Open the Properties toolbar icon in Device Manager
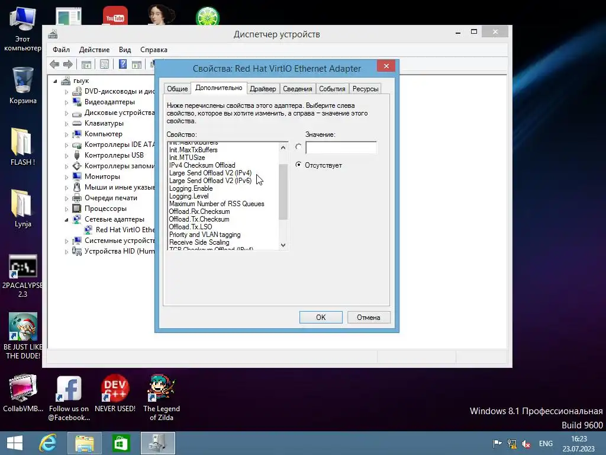606x455 pixels. pyautogui.click(x=104, y=65)
